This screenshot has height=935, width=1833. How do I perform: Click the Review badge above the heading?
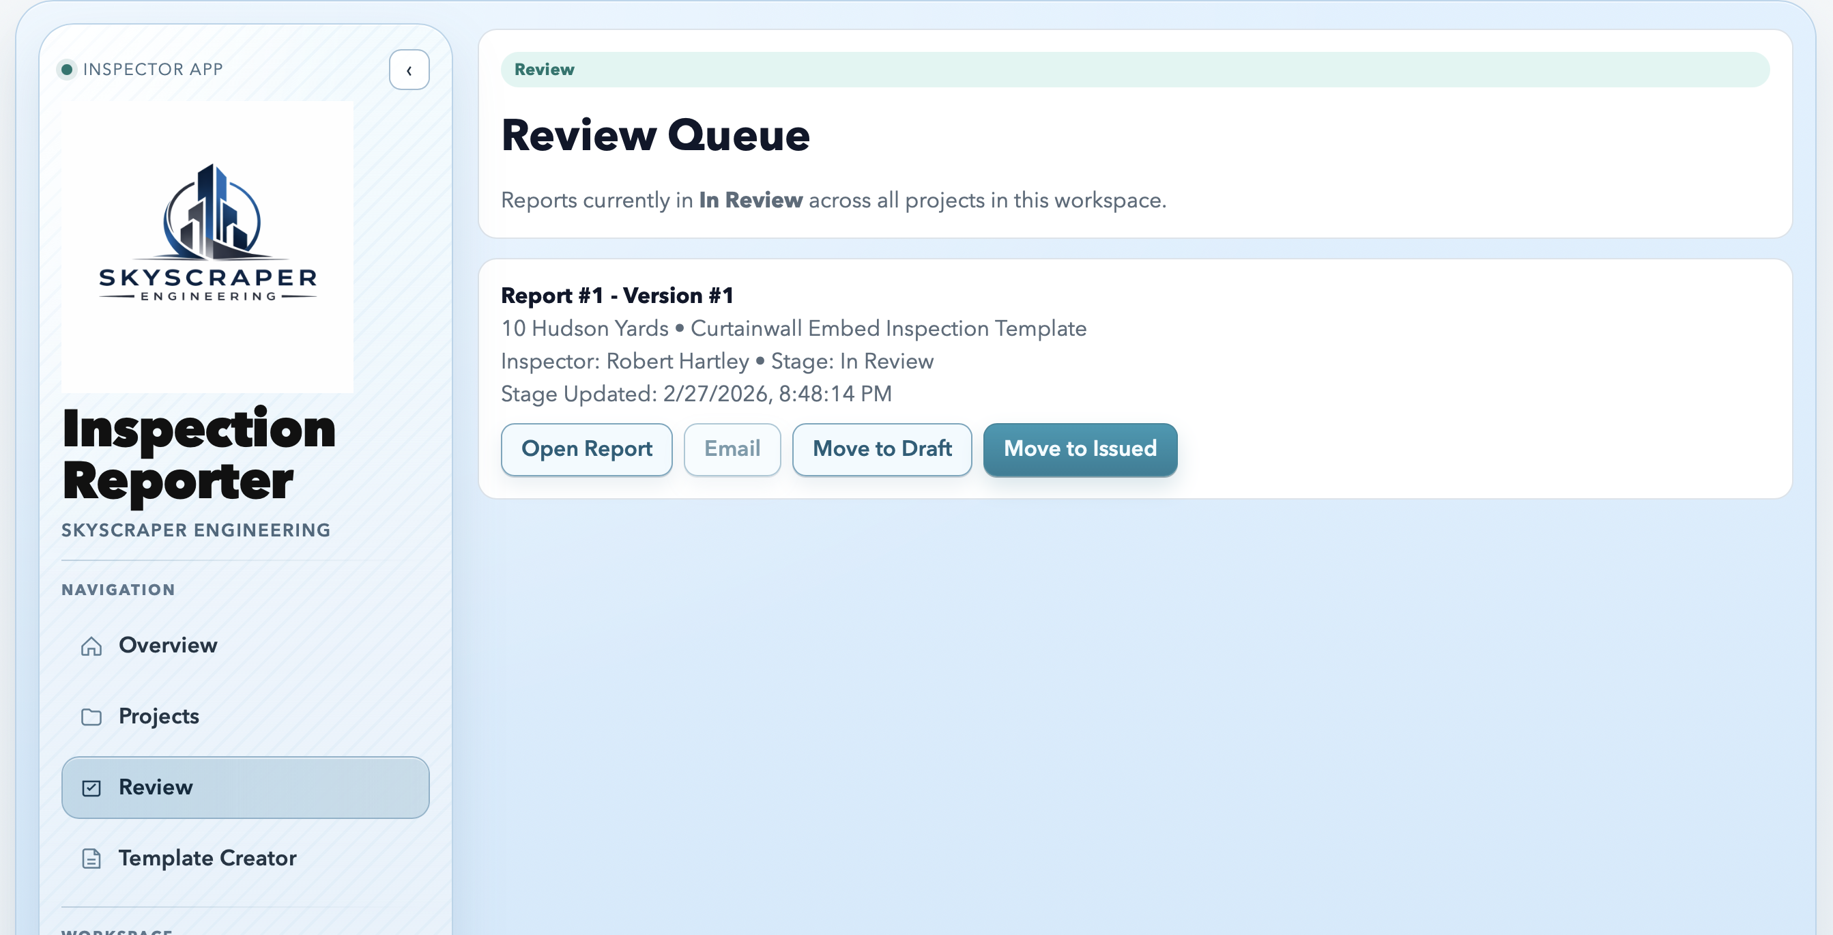(544, 69)
